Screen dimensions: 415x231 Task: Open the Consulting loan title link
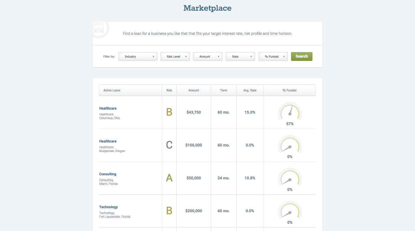coord(108,174)
